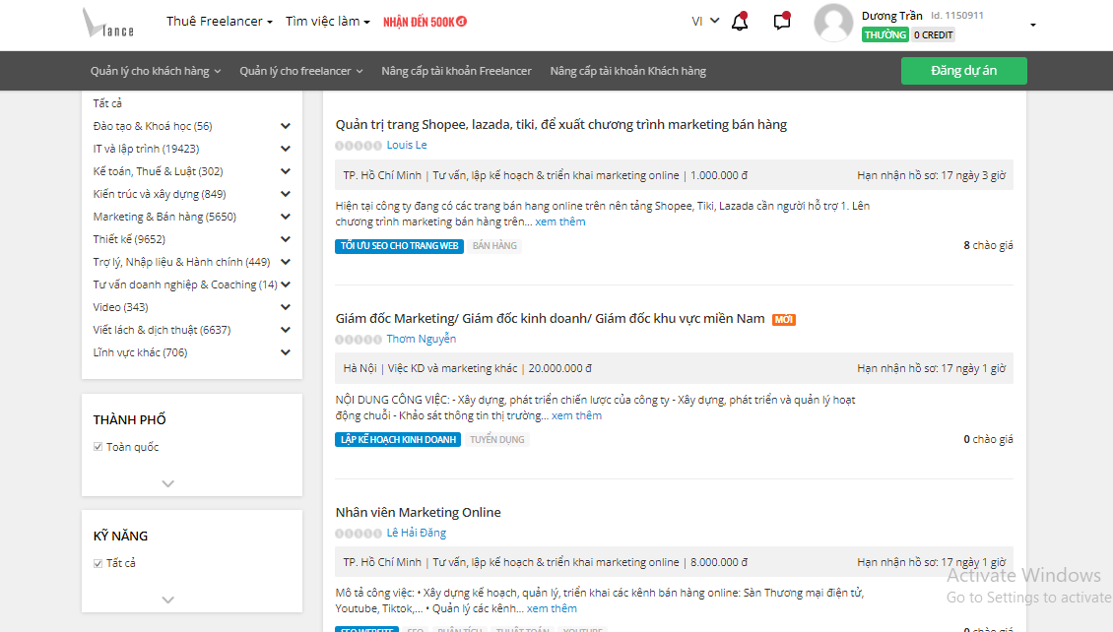Open 'Nhân viên Marketing Online' job title
Screen dimensions: 1113x632
click(x=418, y=512)
